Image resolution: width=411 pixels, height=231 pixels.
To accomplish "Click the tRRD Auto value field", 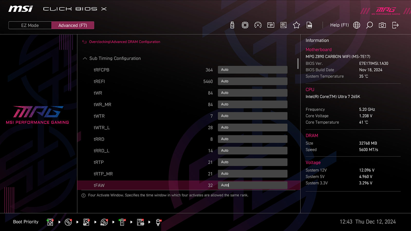I will click(x=253, y=139).
